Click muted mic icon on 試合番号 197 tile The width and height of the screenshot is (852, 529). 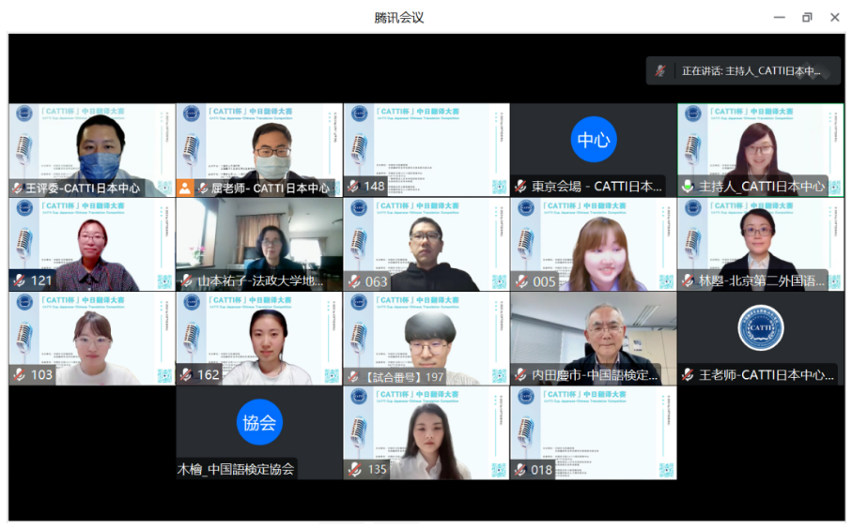[x=354, y=376]
